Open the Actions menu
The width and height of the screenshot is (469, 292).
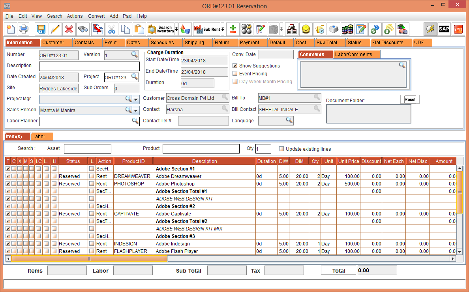(x=75, y=16)
